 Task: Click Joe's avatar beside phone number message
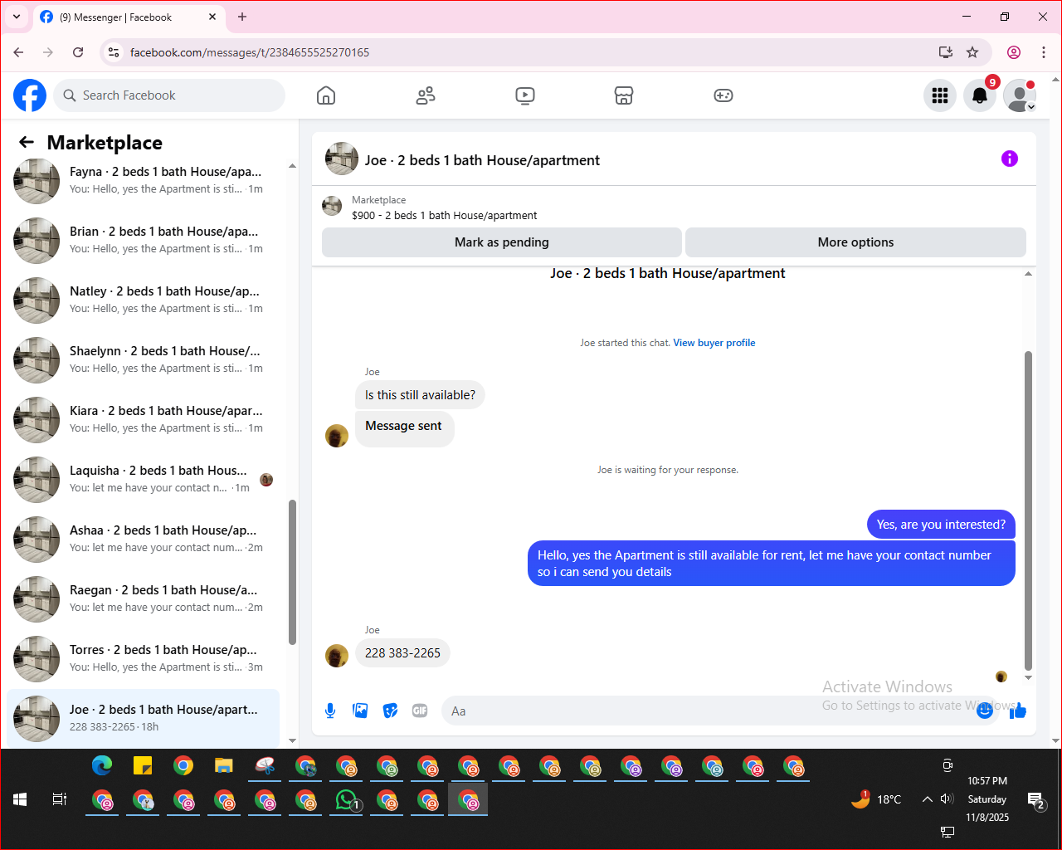pyautogui.click(x=337, y=656)
